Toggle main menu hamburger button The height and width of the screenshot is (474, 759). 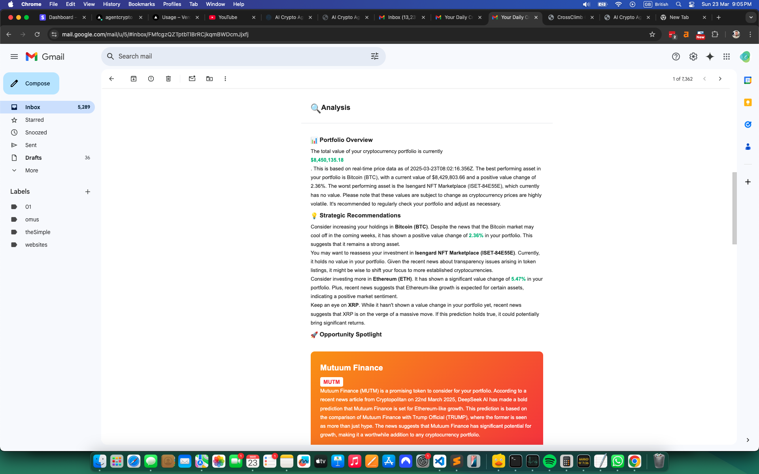point(14,57)
